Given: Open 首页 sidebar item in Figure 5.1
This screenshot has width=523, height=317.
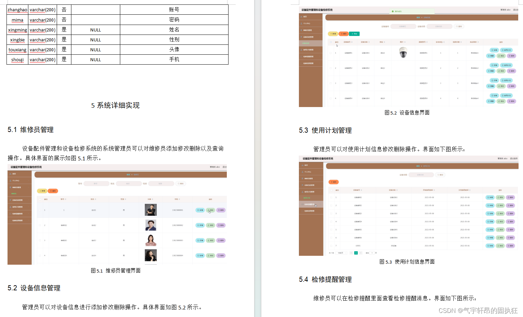Looking at the screenshot, I should click(x=19, y=174).
